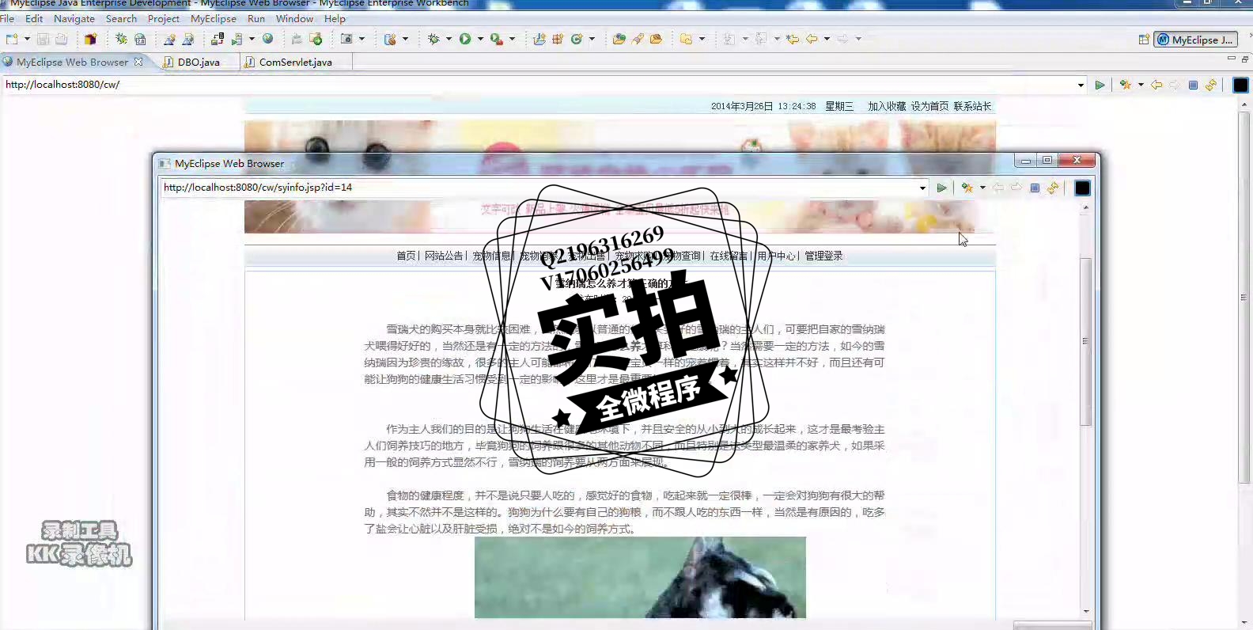Click the Refresh icon in main browser bar
The image size is (1253, 630).
(1211, 85)
